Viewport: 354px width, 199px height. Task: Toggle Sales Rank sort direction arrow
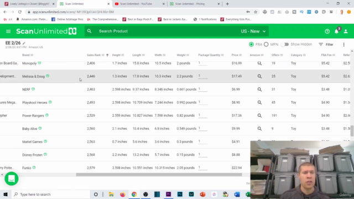[107, 55]
